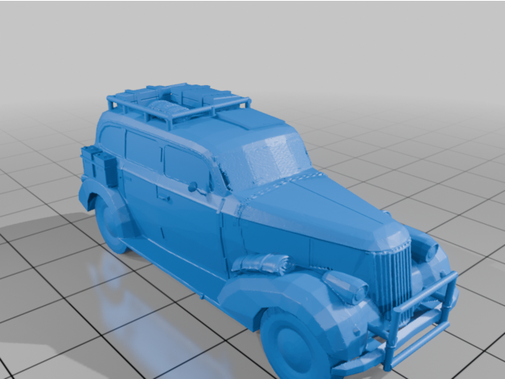Click the empty gray background above the car
The height and width of the screenshot is (379, 505).
322,48
